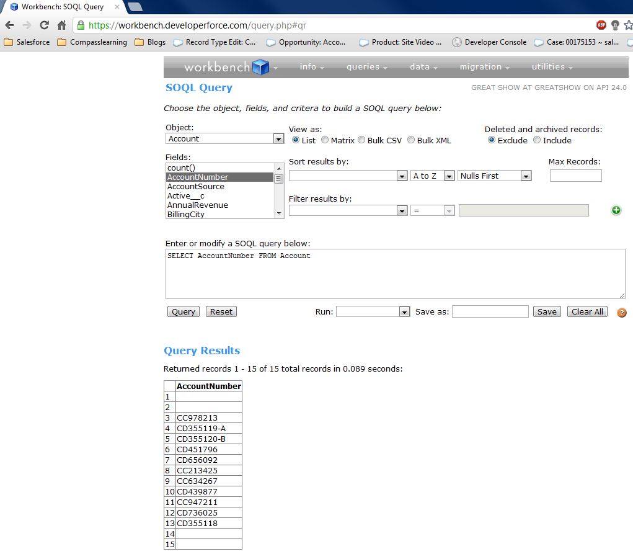The height and width of the screenshot is (554, 633).
Task: Open the migration menu
Action: coord(480,66)
